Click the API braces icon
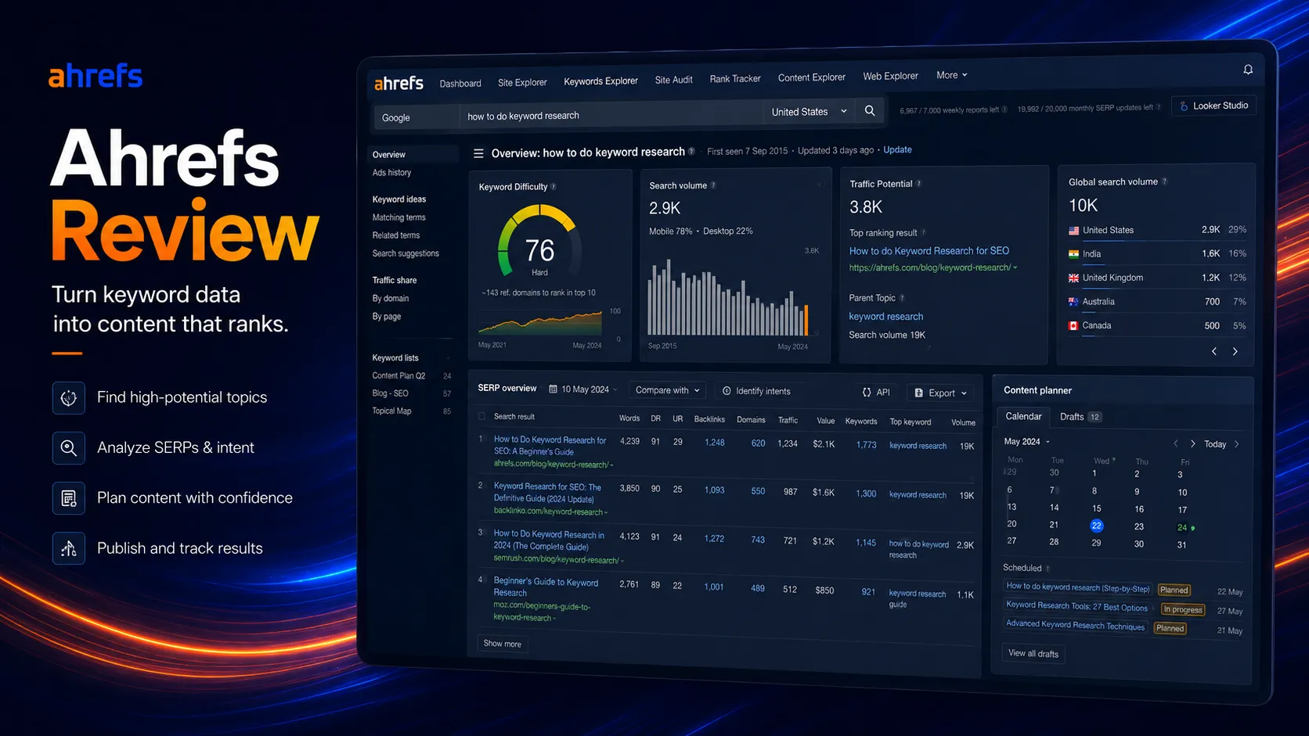 867,393
